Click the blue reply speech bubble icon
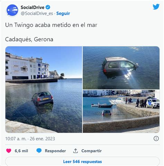This screenshot has width=164, height=166. [x=39, y=151]
